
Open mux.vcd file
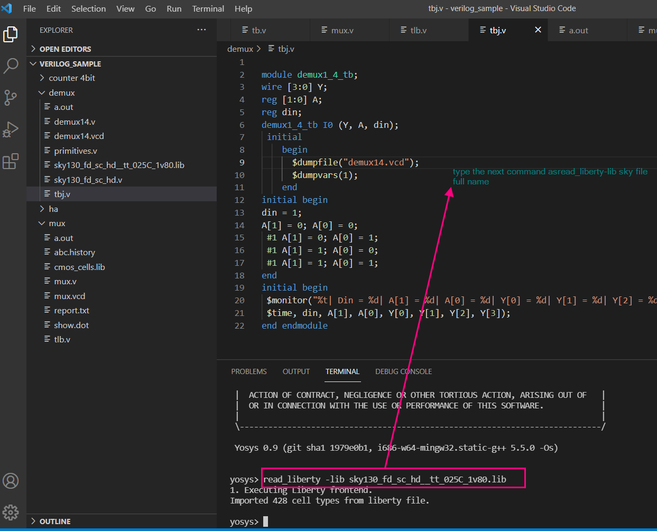click(x=122, y=296)
